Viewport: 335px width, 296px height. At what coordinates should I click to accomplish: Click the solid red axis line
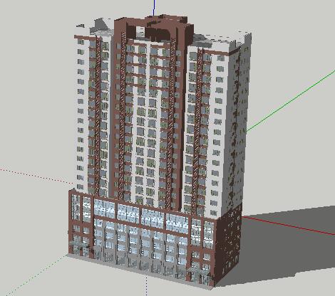tap(289, 226)
